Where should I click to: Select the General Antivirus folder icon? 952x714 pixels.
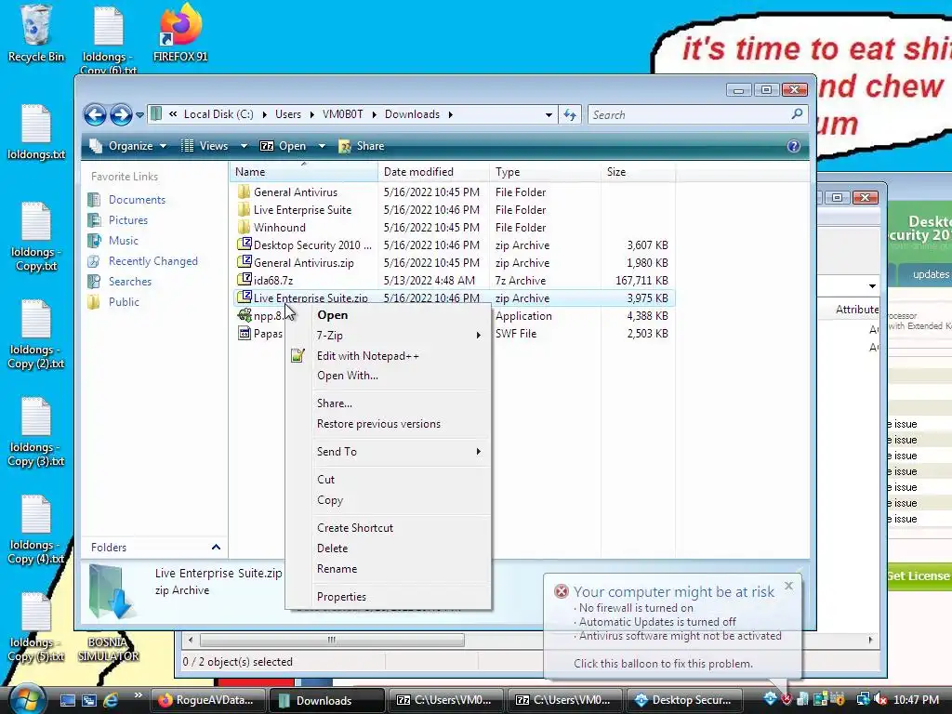[245, 192]
